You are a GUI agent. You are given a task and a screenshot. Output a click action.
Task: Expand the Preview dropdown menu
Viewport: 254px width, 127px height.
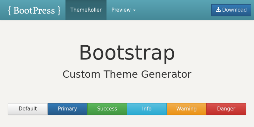pyautogui.click(x=123, y=10)
